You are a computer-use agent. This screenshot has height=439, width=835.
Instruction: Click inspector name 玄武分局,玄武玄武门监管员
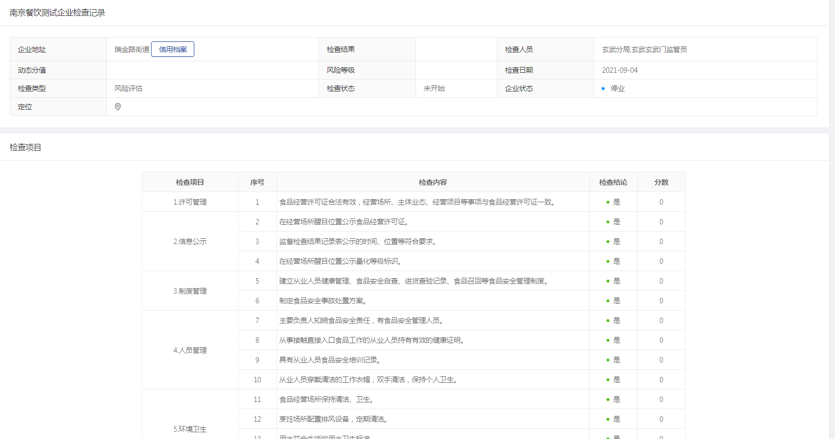(645, 50)
